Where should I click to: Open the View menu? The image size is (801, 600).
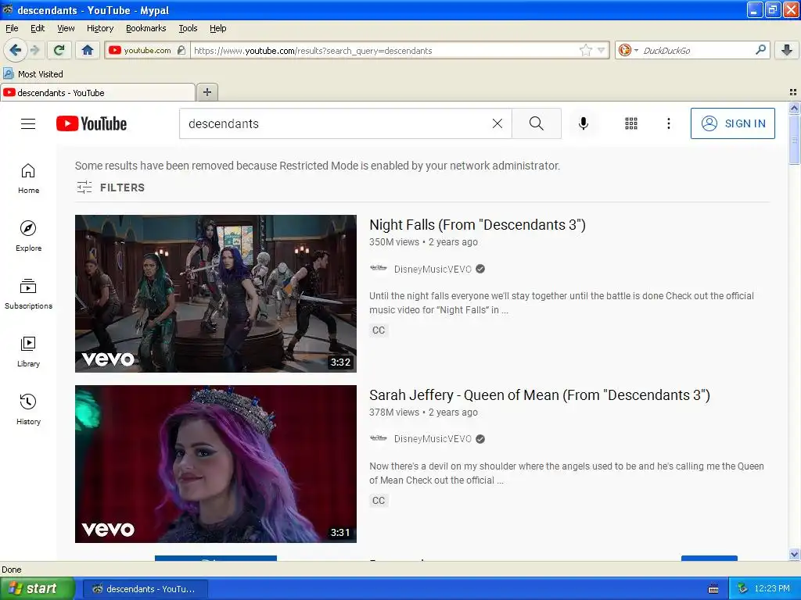coord(66,28)
